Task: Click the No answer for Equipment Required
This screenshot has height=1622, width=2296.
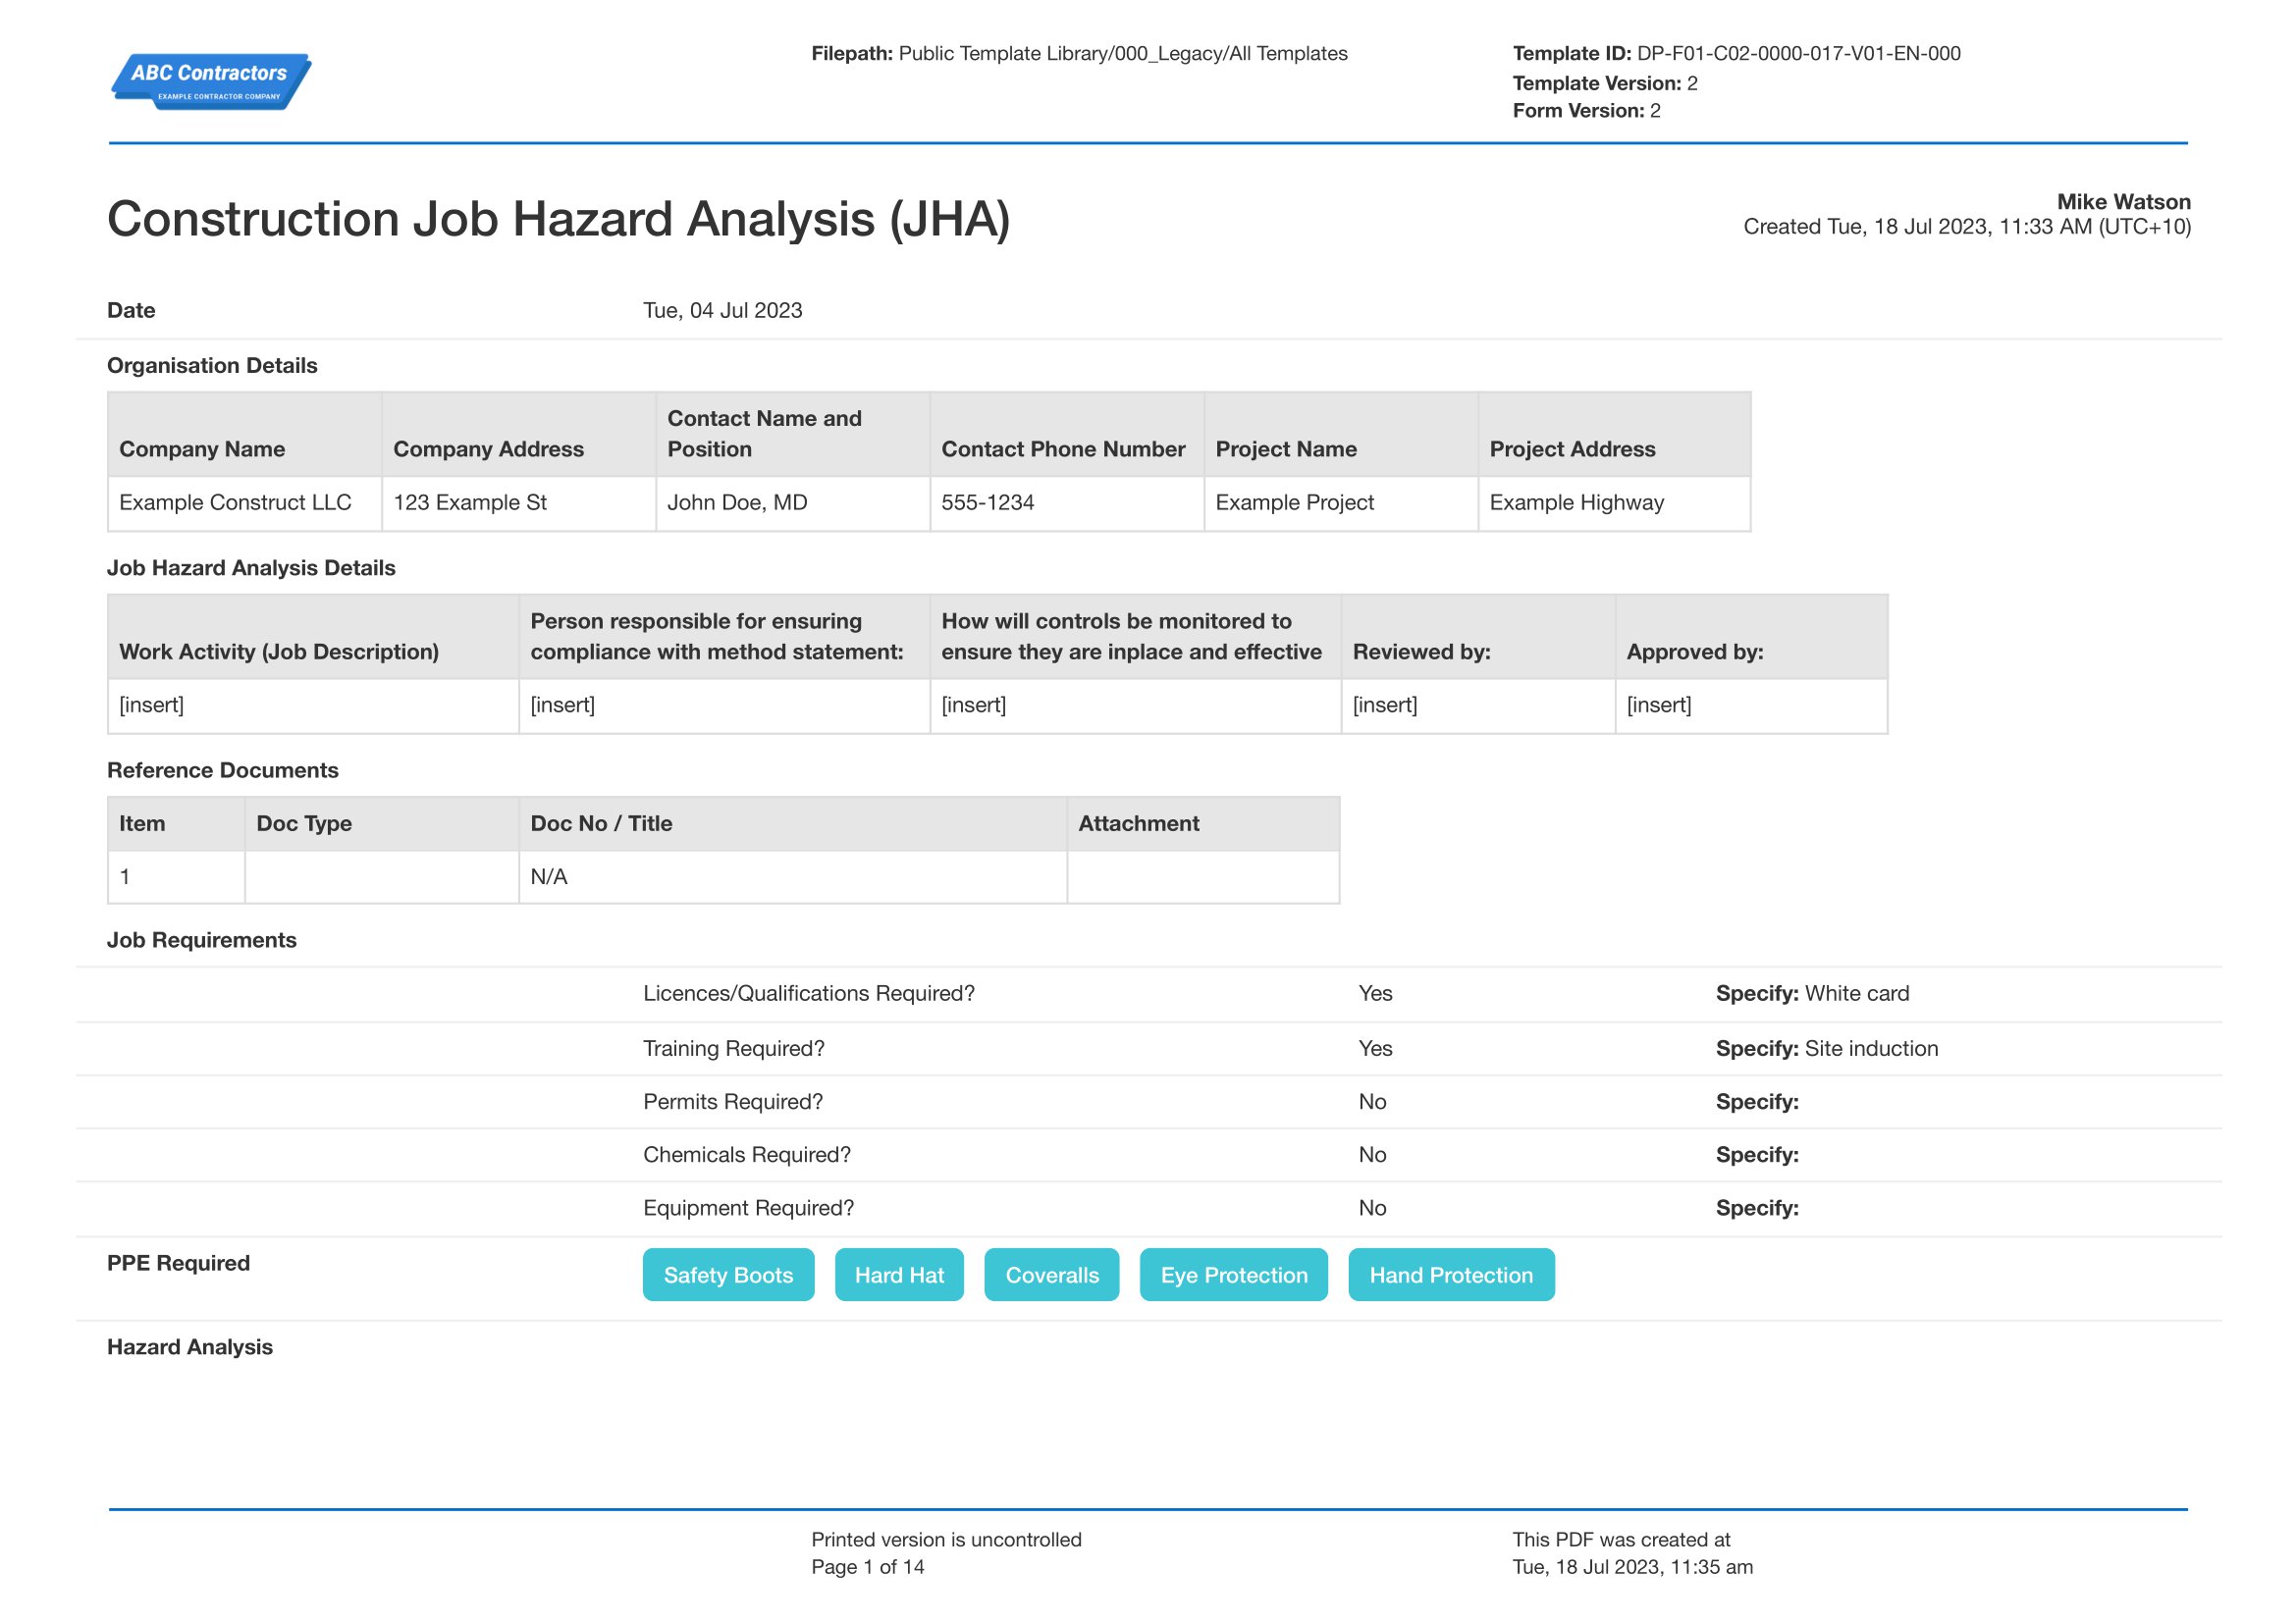Action: pyautogui.click(x=1372, y=1207)
